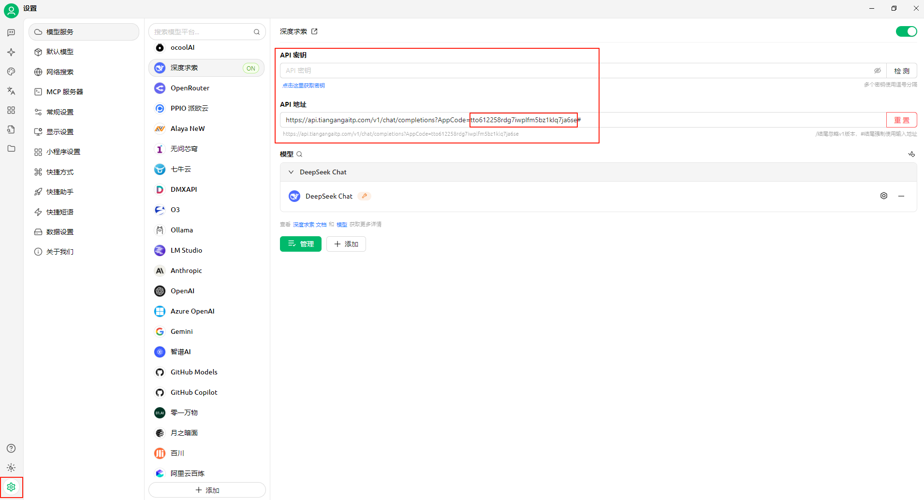The width and height of the screenshot is (924, 500).
Task: Click the search icon beside 模型 header
Action: tap(300, 154)
